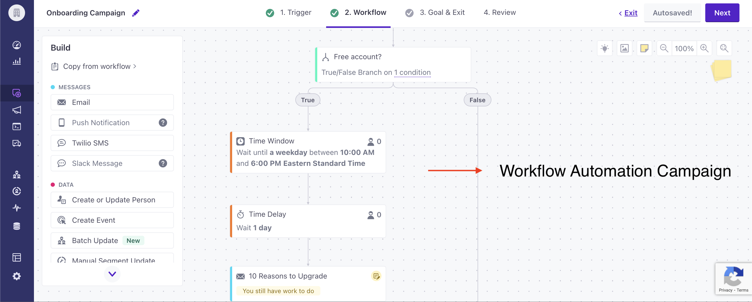The image size is (752, 302).
Task: Expand the Build panel with the down chevron
Action: [112, 274]
